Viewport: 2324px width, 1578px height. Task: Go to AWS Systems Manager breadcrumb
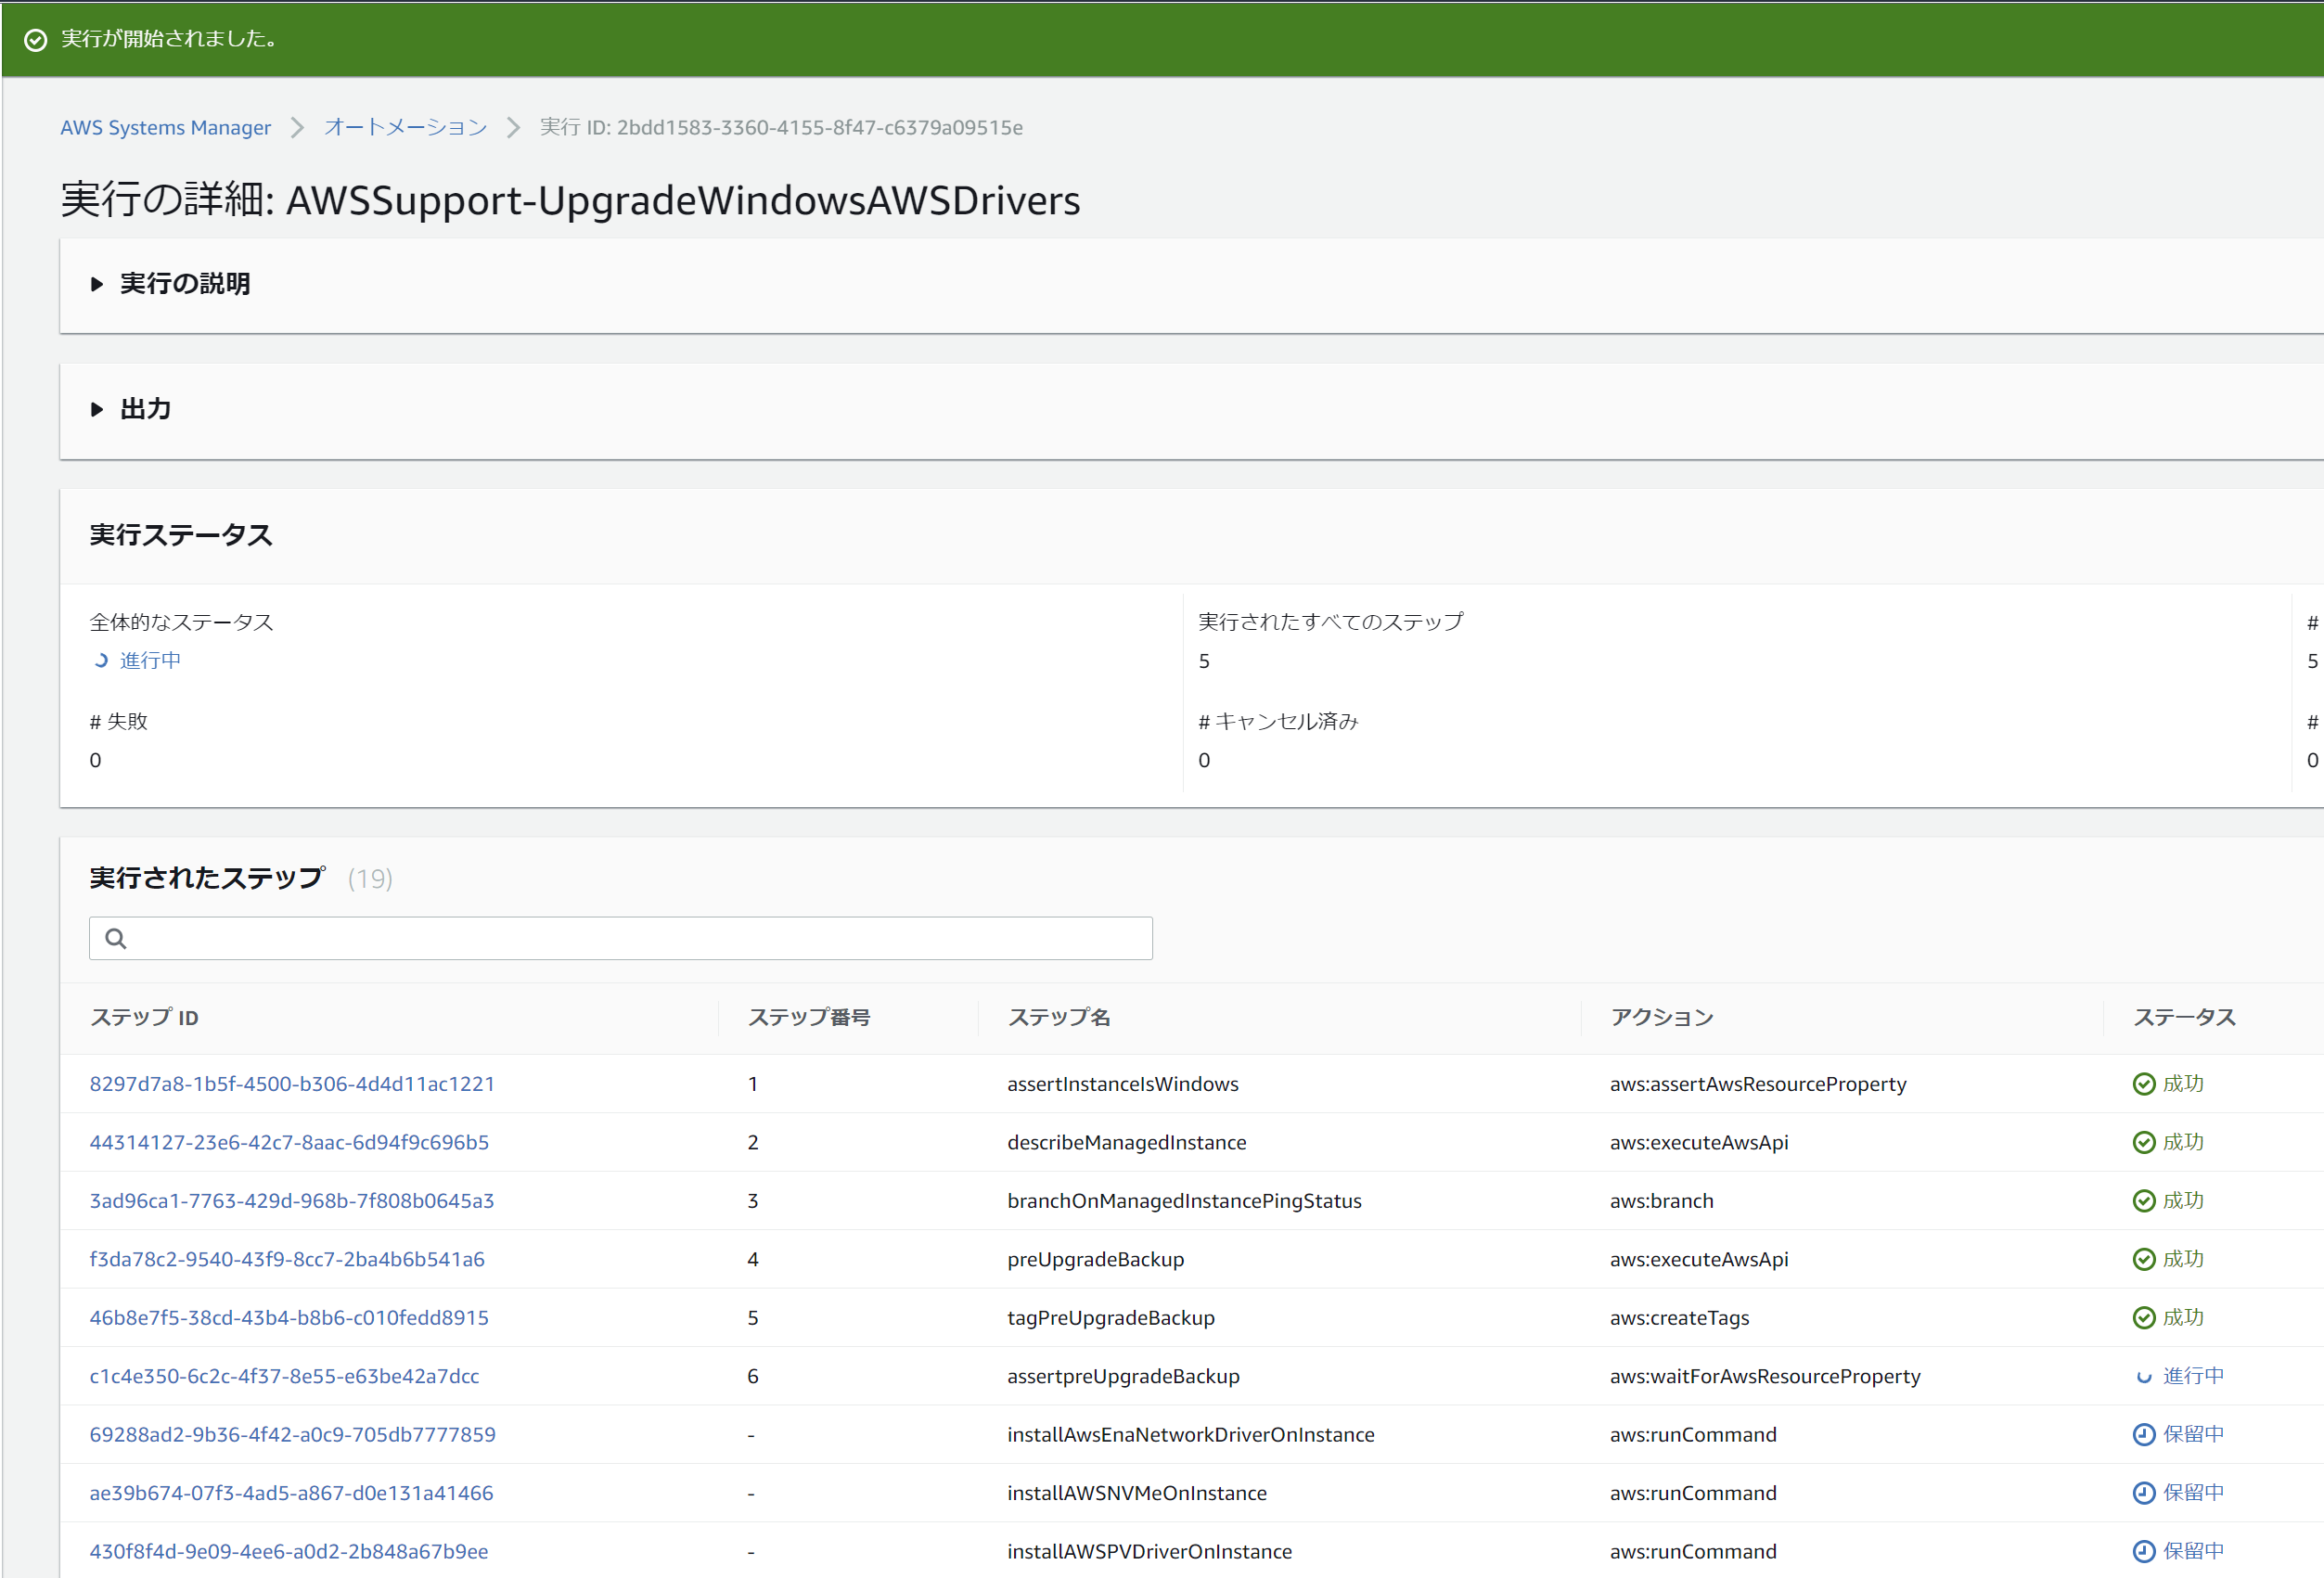point(165,128)
